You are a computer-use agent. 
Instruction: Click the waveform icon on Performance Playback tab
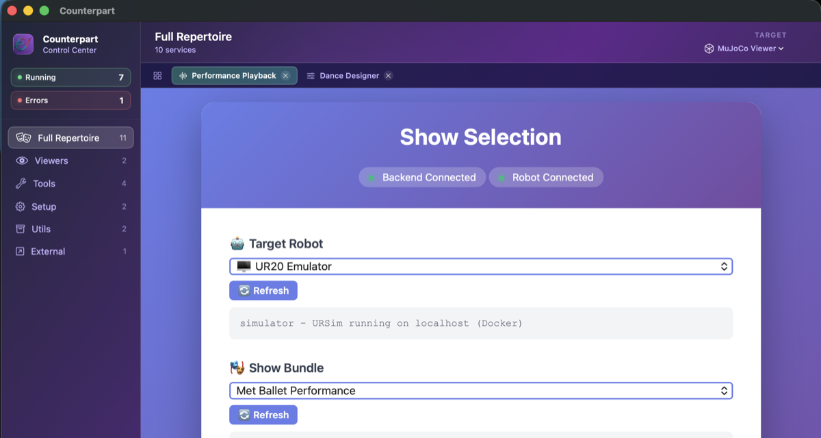[x=182, y=75]
